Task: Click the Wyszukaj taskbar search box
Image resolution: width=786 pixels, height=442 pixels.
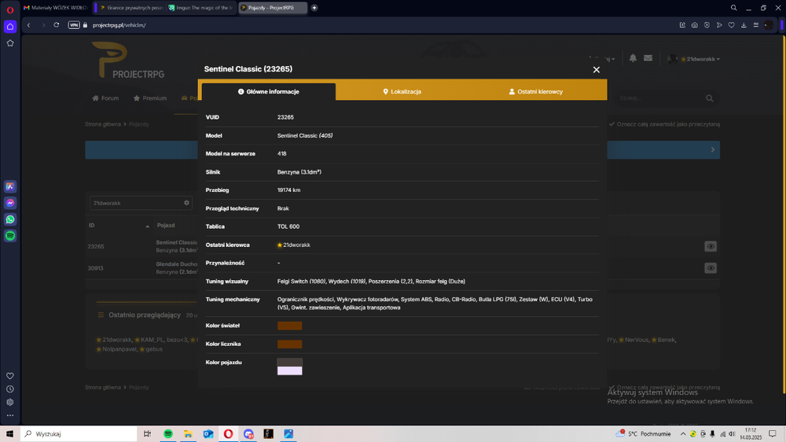Action: click(x=79, y=434)
